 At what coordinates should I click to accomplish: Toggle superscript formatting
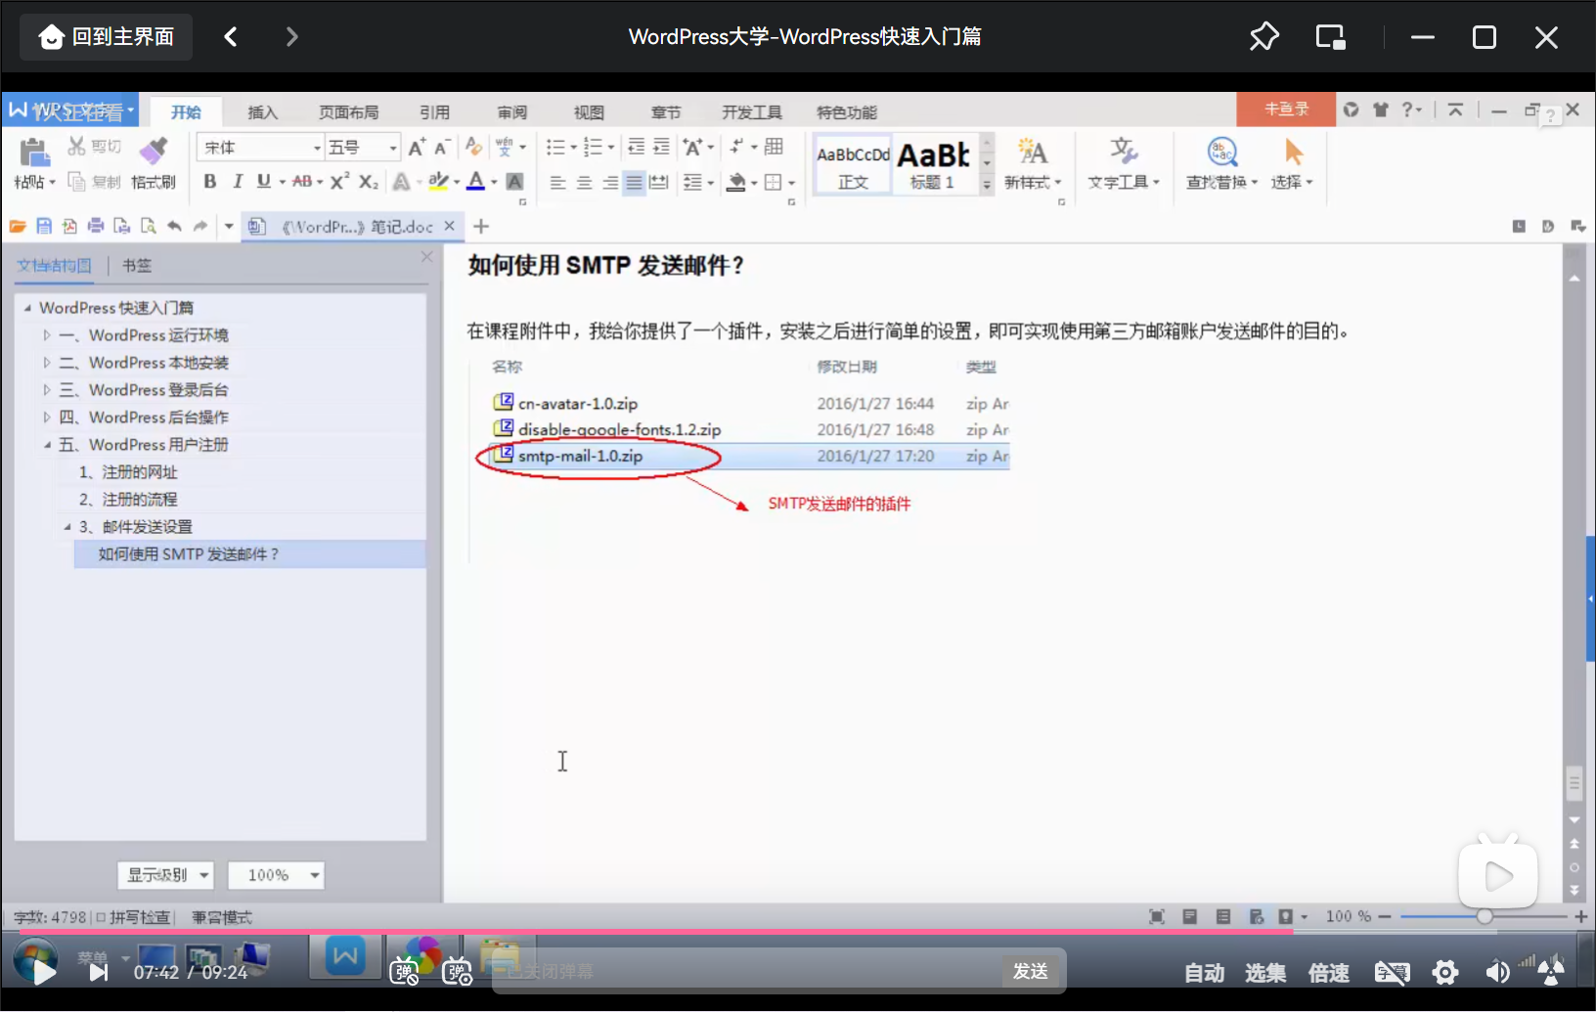pos(339,181)
